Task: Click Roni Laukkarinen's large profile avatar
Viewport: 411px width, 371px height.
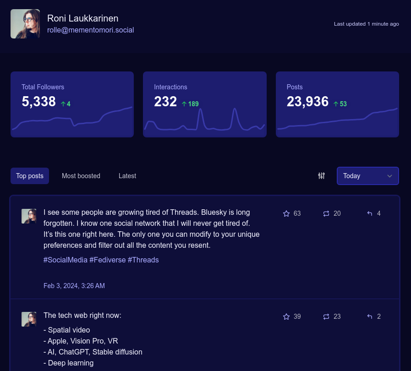Action: 25,24
